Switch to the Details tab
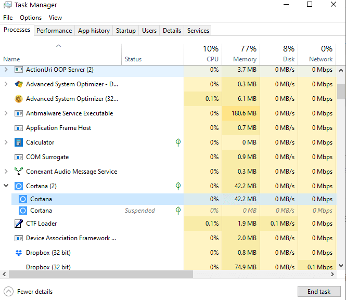The height and width of the screenshot is (300, 346). click(x=172, y=31)
